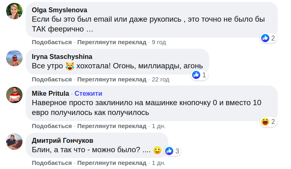Click the like reaction on Iryna's comment
Screen dimensions: 291x169
(197, 75)
